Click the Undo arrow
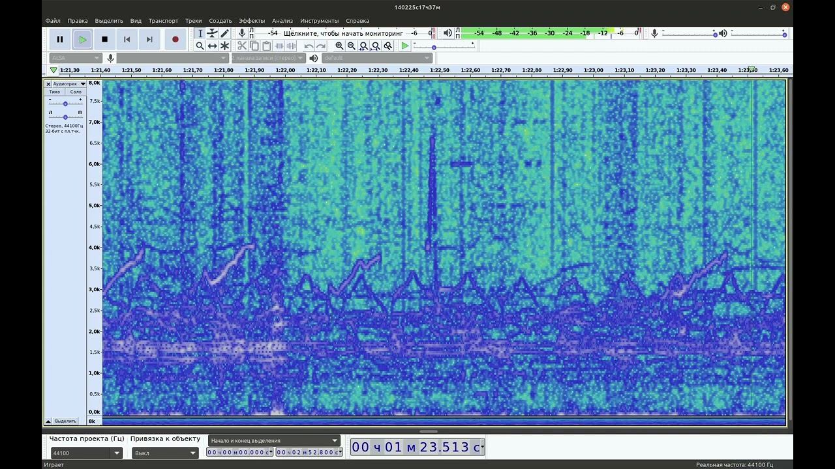This screenshot has width=835, height=469. [309, 46]
